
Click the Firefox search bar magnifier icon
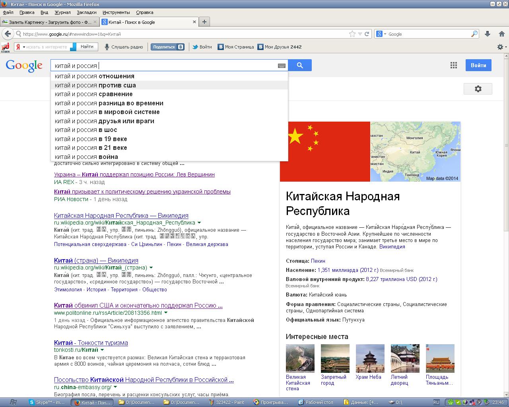[x=474, y=34]
